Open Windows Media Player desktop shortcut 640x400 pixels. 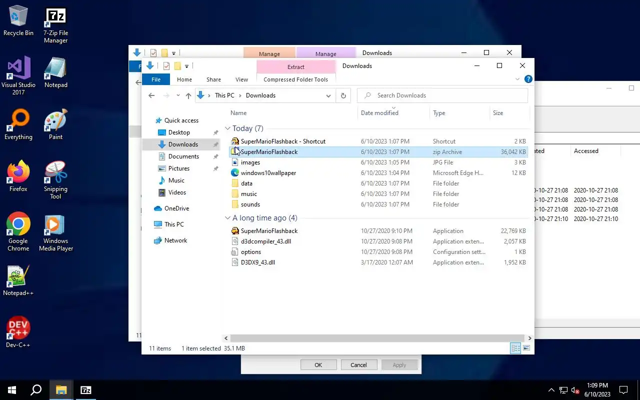click(55, 232)
